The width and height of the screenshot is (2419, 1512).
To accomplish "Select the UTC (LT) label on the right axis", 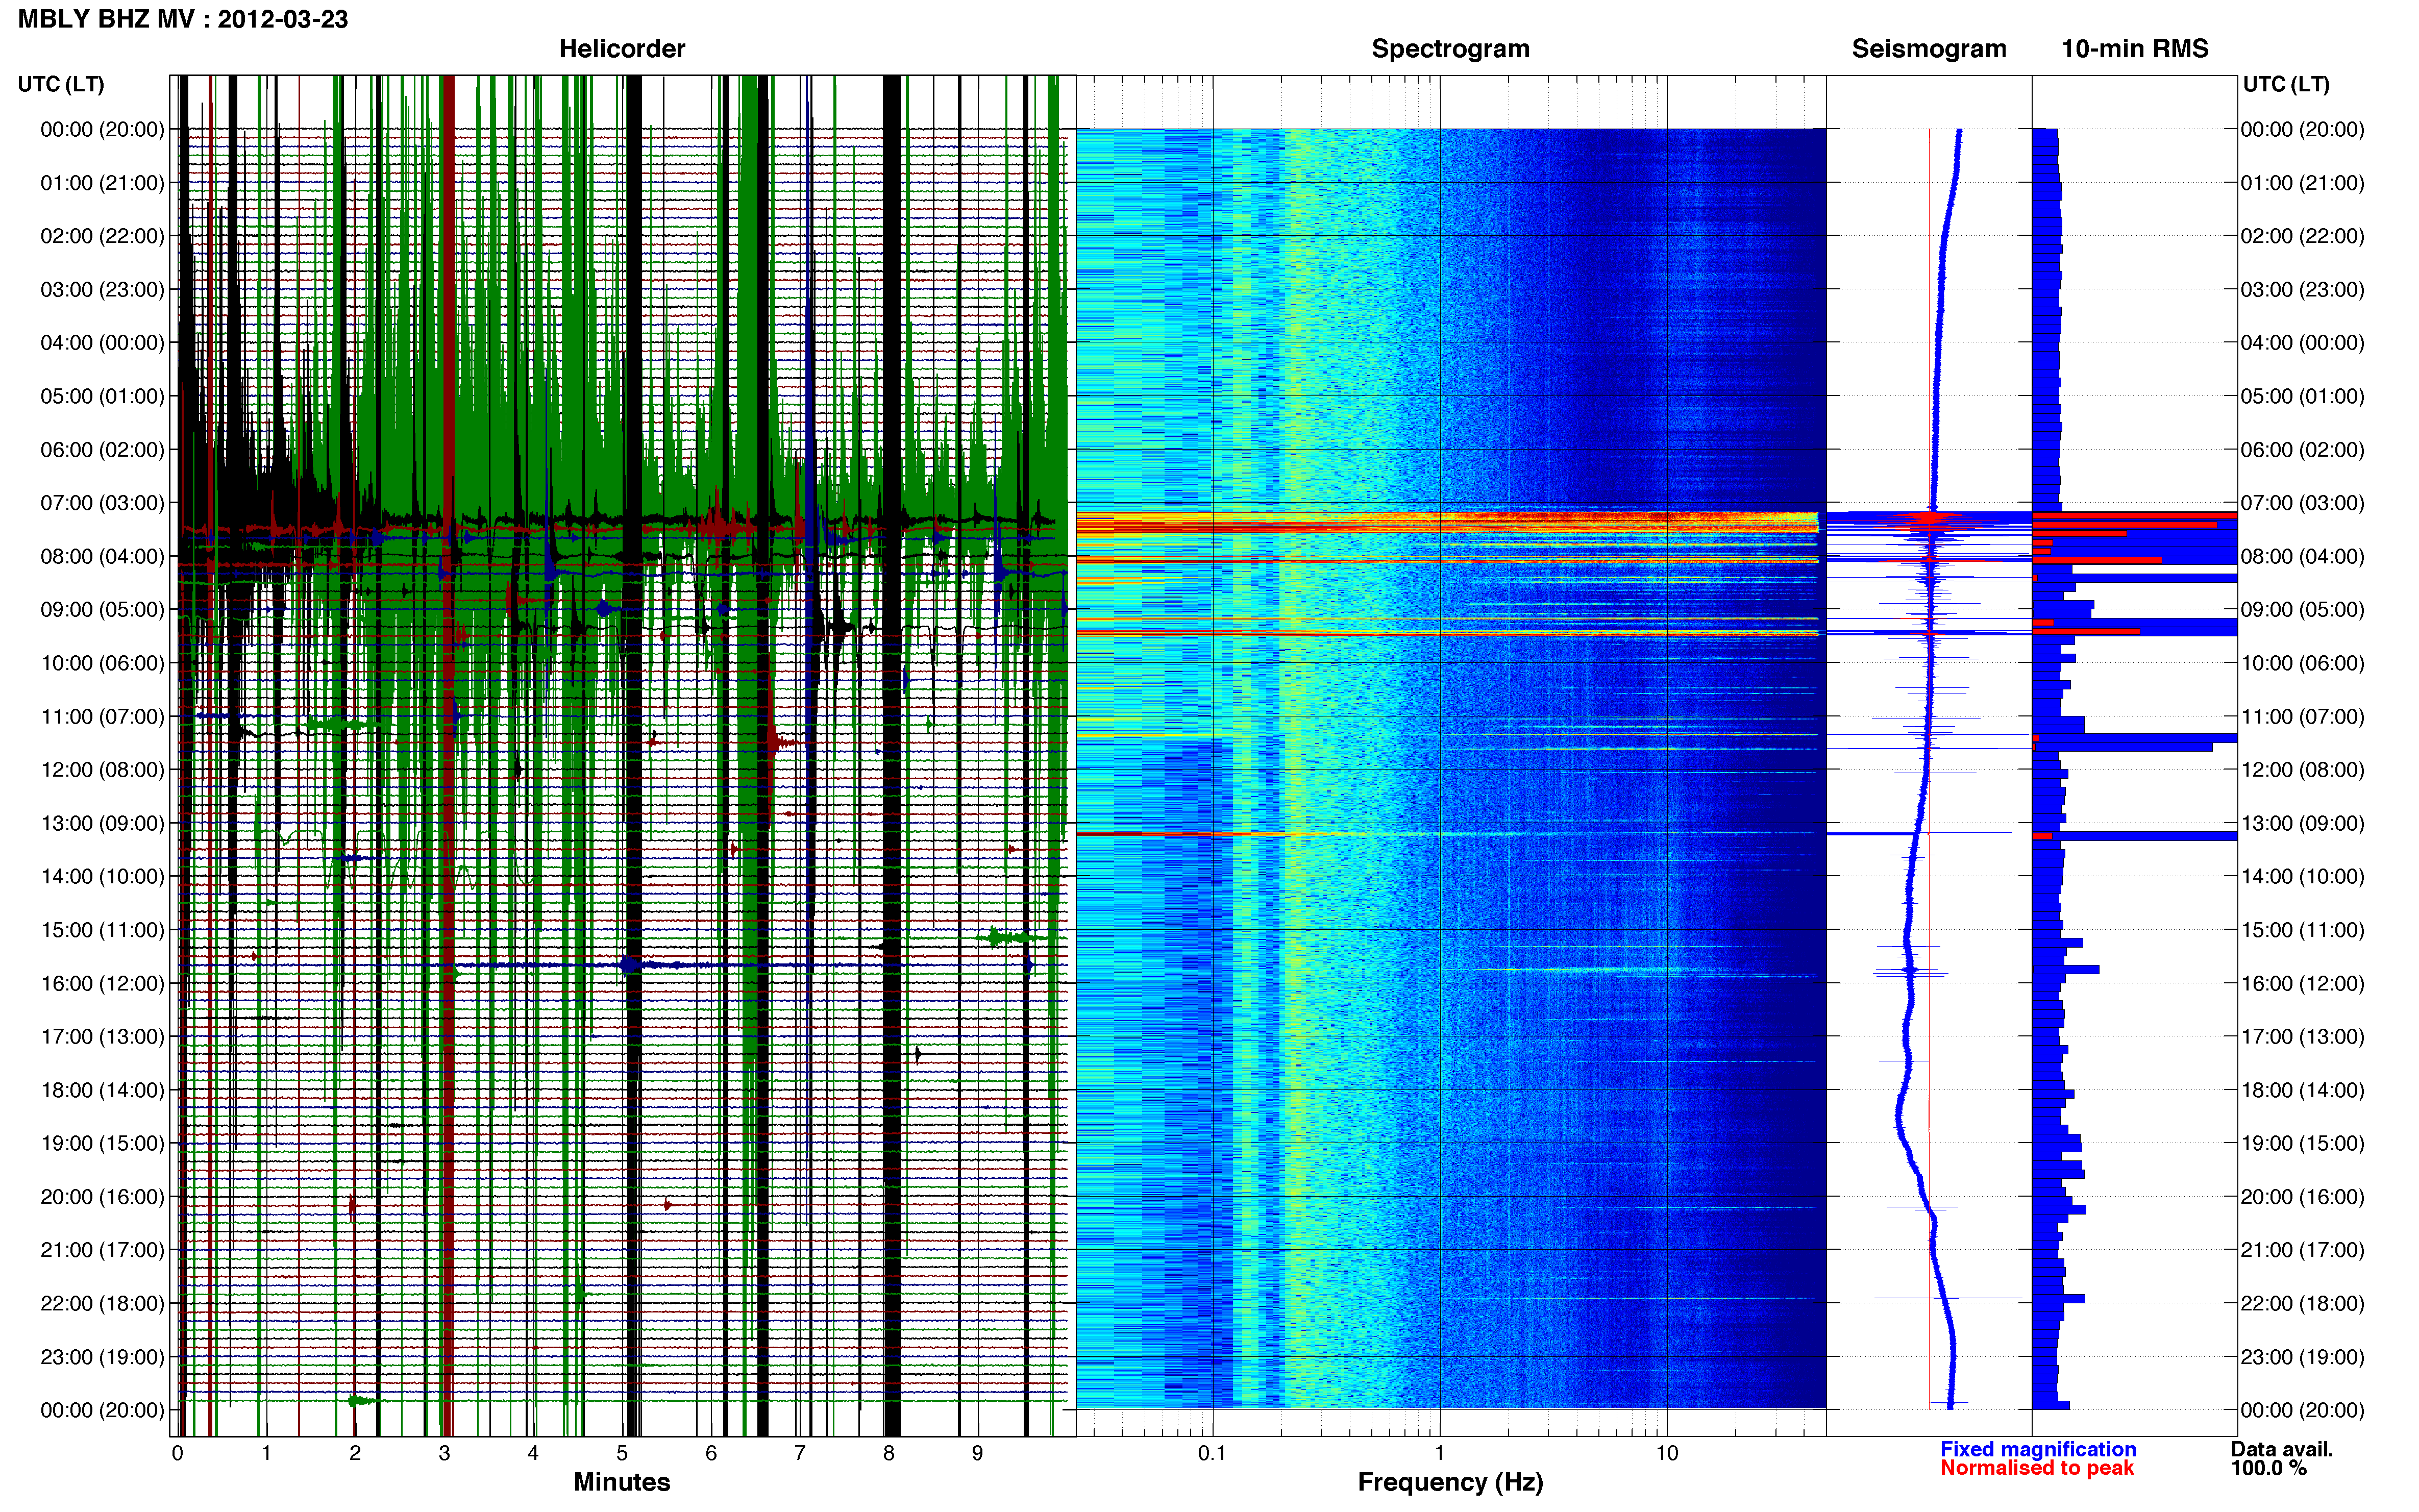I will (2286, 84).
